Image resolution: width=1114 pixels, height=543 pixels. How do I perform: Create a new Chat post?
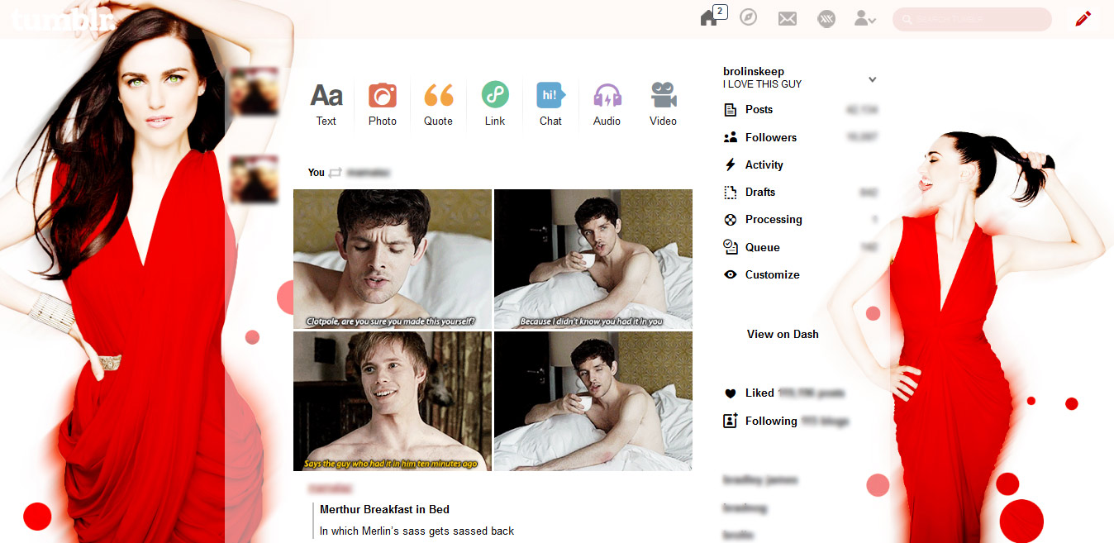tap(550, 104)
